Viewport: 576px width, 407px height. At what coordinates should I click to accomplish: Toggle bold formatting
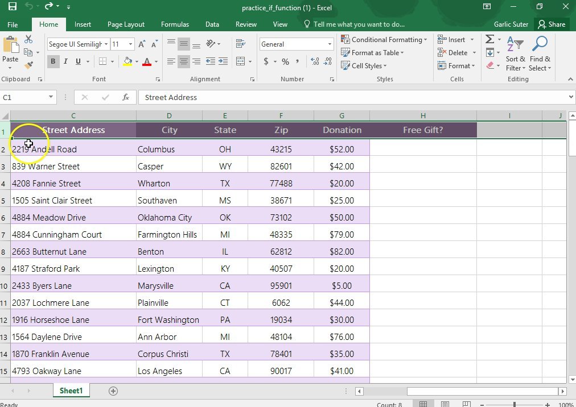tap(53, 61)
